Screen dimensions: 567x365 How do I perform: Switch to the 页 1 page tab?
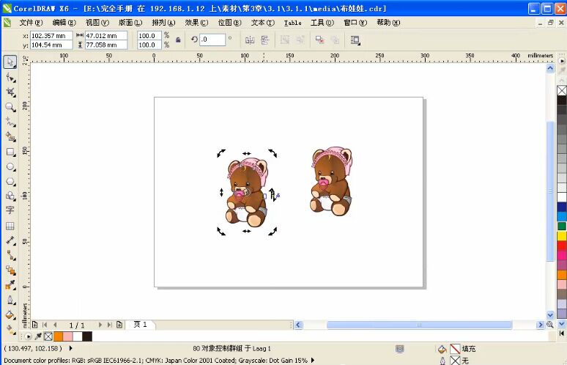coord(141,325)
